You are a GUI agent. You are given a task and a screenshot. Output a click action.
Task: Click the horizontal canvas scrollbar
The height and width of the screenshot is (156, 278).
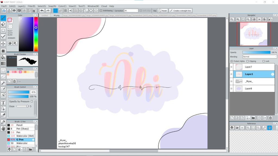[x=134, y=151]
